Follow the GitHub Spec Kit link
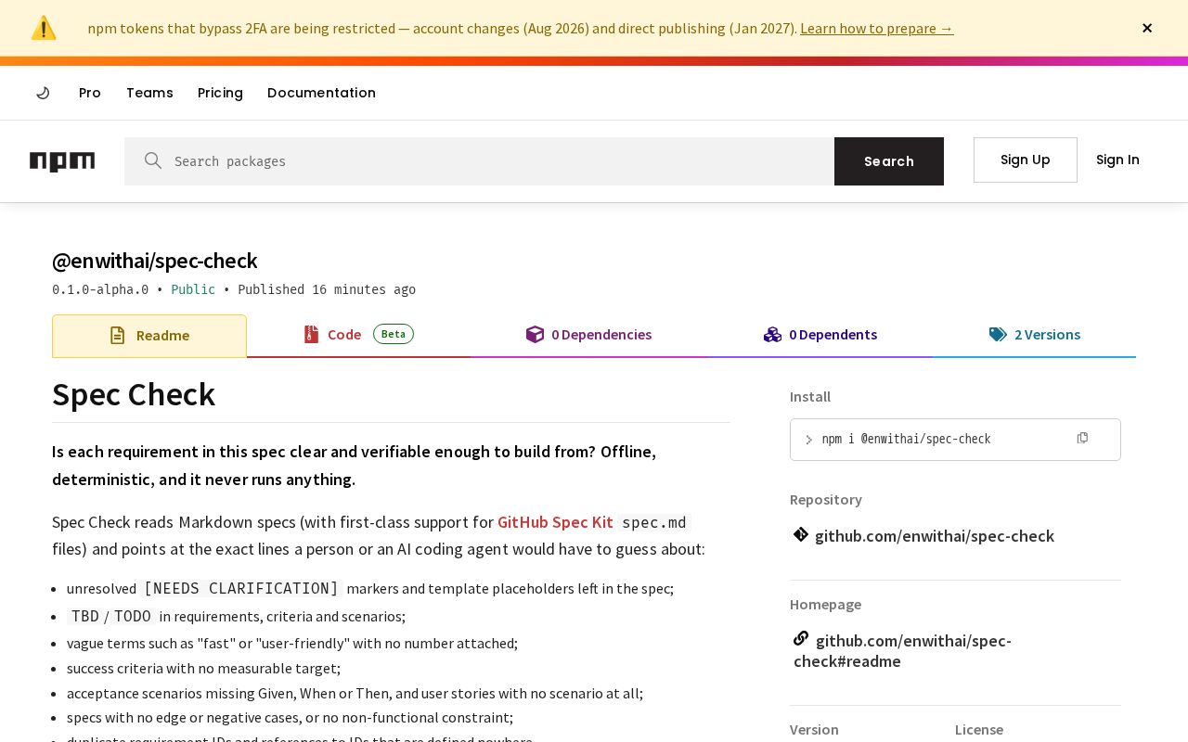The image size is (1188, 742). coord(555,522)
